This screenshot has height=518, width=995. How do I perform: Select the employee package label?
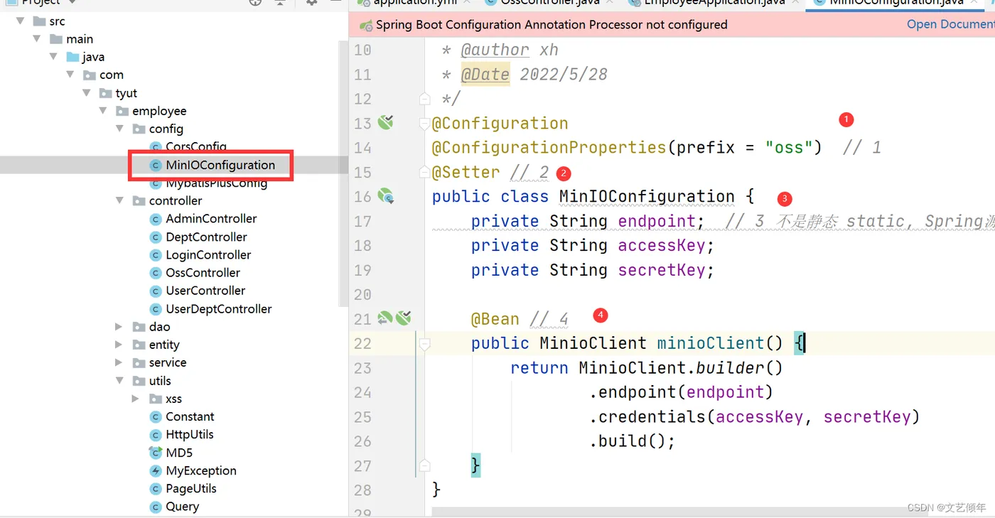pyautogui.click(x=159, y=111)
